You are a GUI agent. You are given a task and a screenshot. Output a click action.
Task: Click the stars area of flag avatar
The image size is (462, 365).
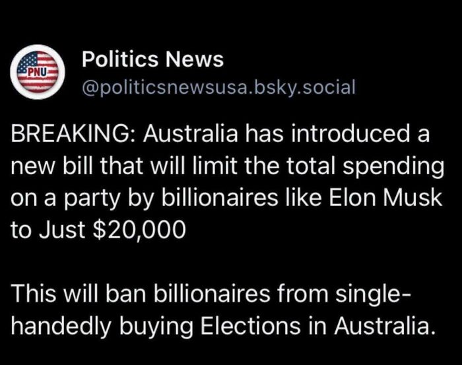28,61
